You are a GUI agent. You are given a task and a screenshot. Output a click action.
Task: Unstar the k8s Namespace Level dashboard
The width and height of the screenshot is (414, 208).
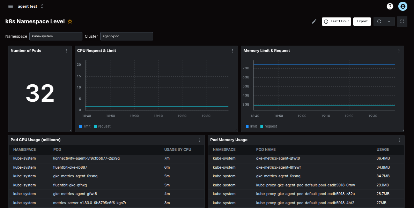point(69,21)
